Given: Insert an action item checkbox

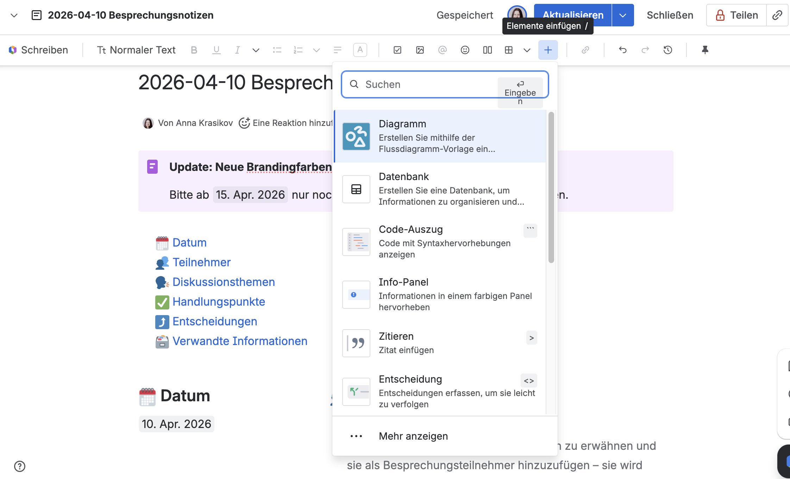Looking at the screenshot, I should click(397, 50).
